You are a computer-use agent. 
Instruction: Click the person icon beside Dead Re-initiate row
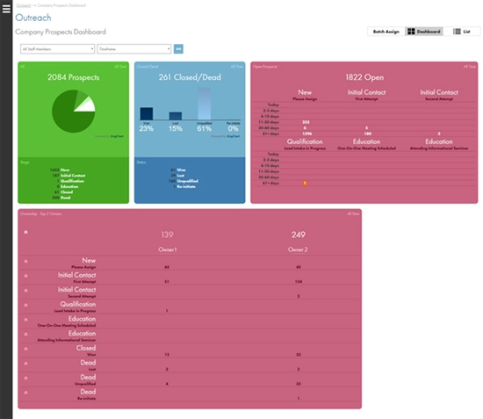click(25, 393)
